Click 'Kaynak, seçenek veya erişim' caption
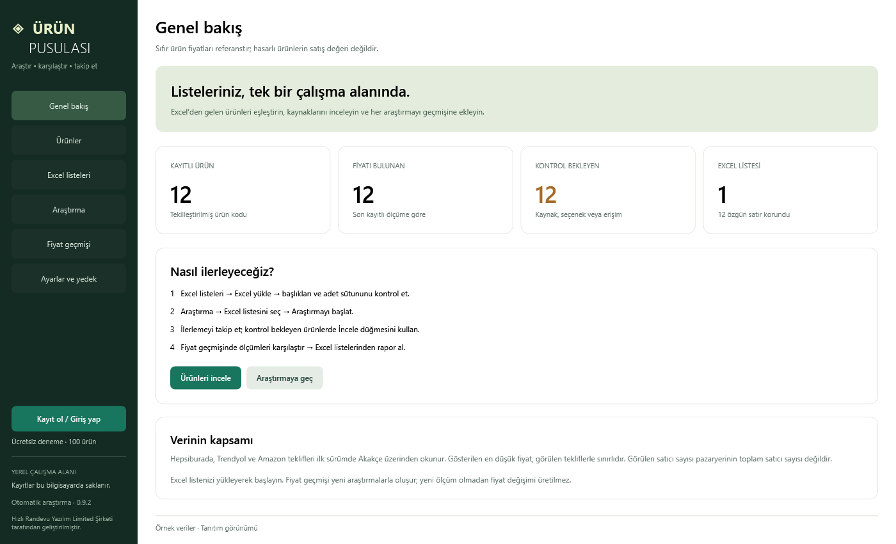896x544 pixels. 579,214
